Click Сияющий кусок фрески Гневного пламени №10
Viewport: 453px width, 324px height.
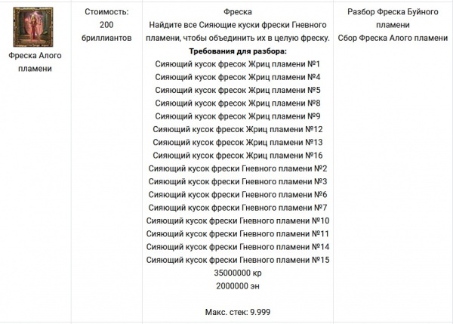click(238, 221)
